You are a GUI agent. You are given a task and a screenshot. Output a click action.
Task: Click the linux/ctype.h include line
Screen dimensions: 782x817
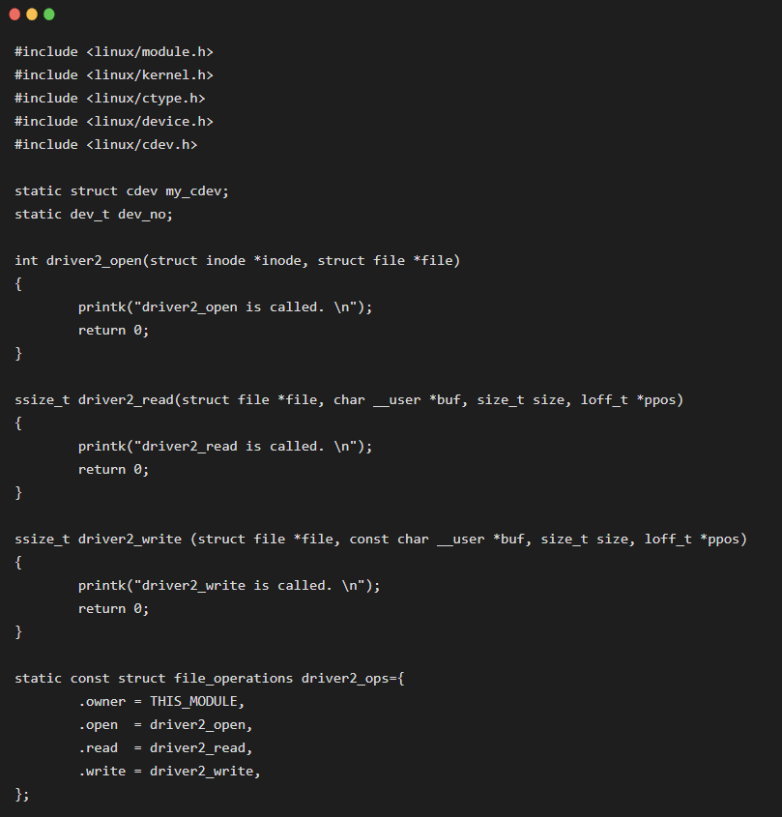[x=109, y=99]
